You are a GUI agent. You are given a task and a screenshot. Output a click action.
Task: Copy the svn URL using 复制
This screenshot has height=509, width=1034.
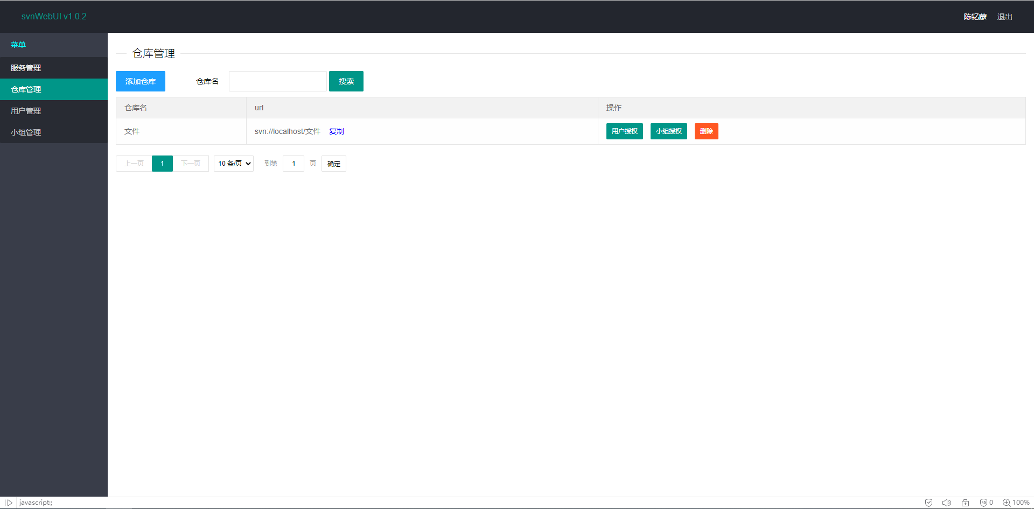pyautogui.click(x=336, y=131)
